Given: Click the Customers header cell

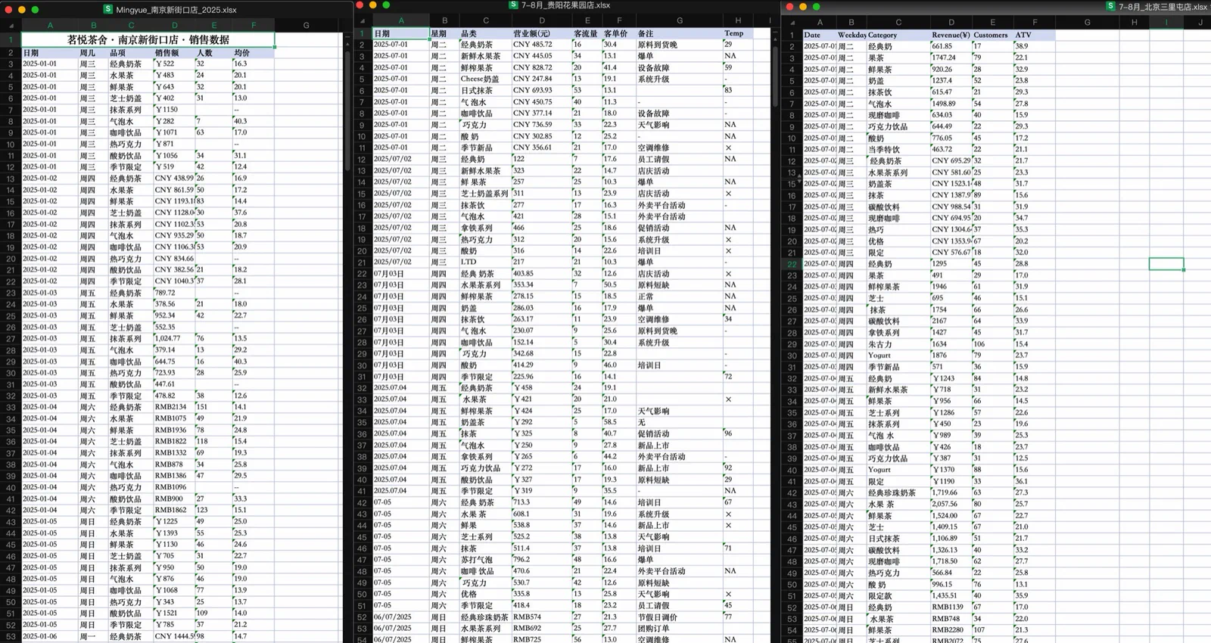Looking at the screenshot, I should point(992,35).
